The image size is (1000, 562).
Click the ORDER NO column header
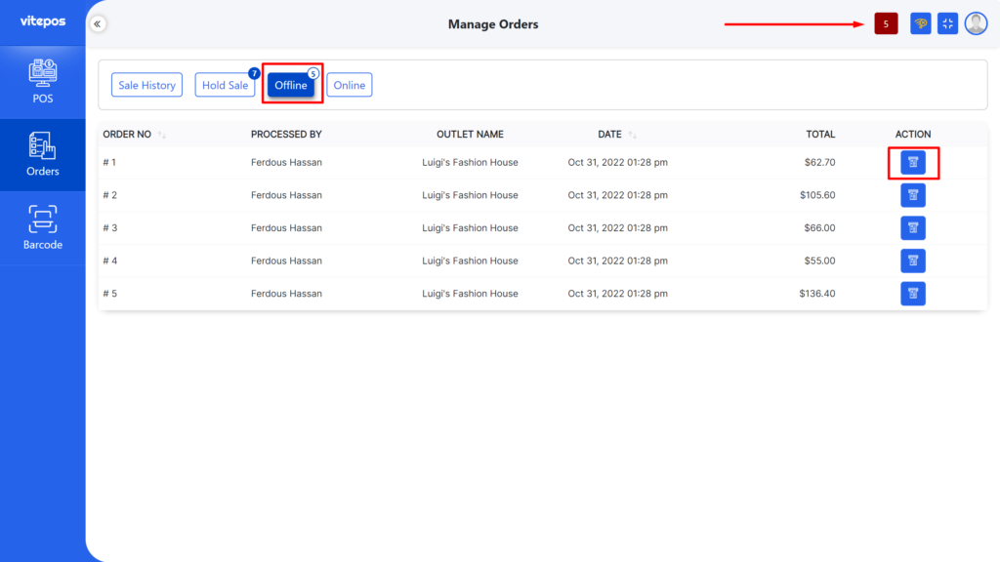coord(127,135)
